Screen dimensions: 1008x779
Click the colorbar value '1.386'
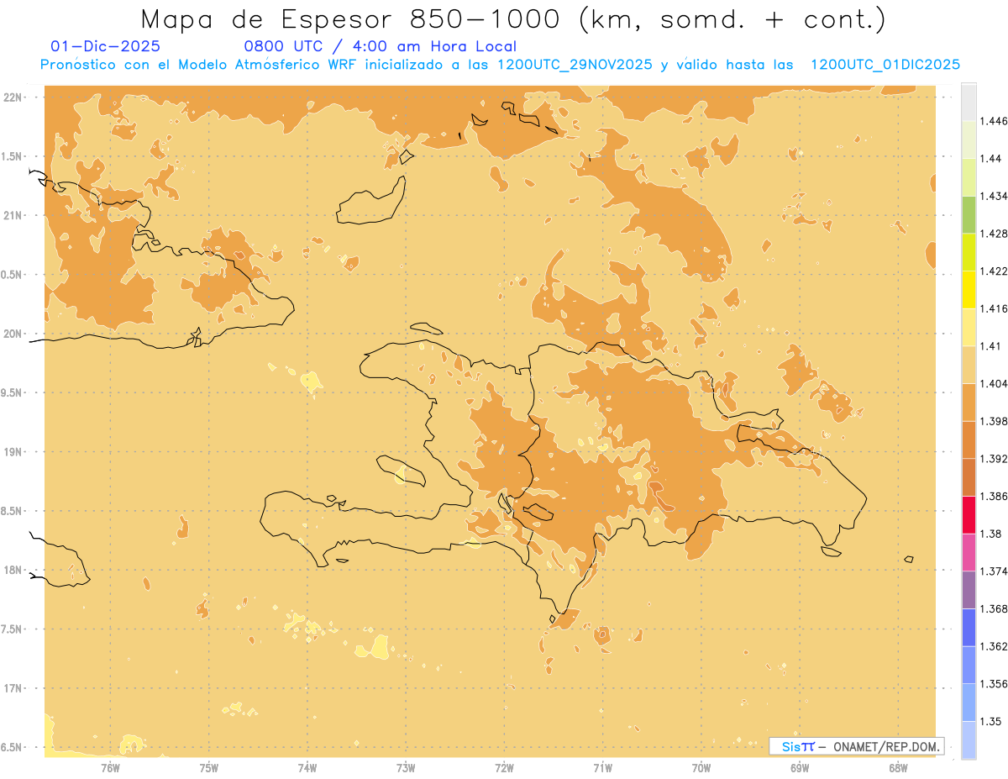995,497
